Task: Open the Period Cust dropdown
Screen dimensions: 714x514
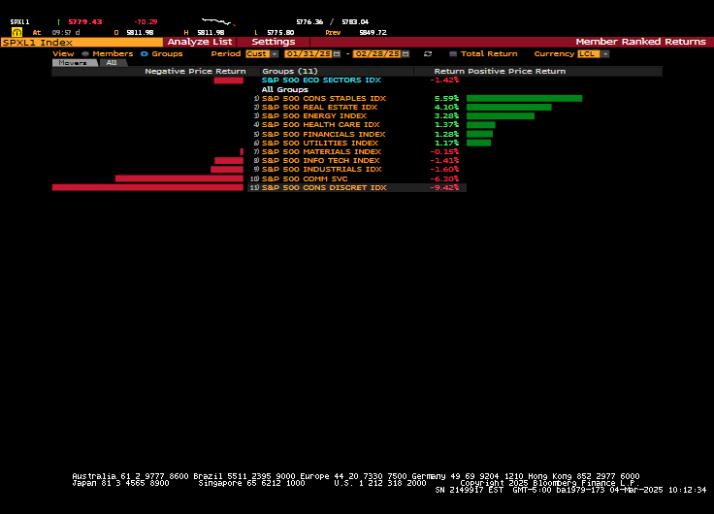Action: [x=262, y=53]
